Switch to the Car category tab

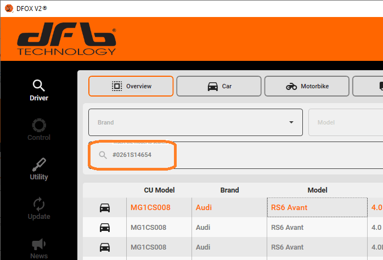(x=219, y=86)
